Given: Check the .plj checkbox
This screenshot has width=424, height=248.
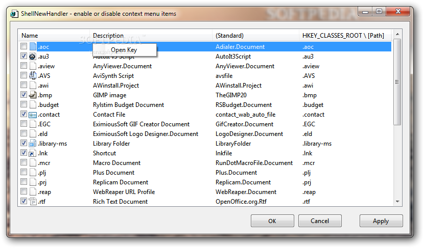Looking at the screenshot, I should point(24,172).
